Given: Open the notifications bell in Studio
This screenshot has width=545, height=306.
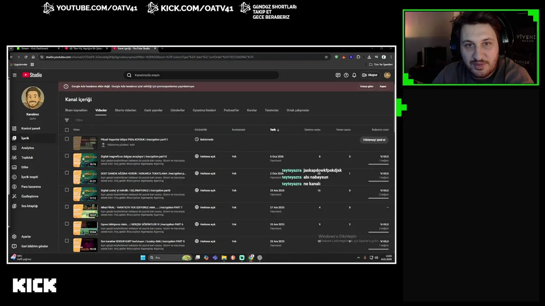Looking at the screenshot, I should [354, 75].
